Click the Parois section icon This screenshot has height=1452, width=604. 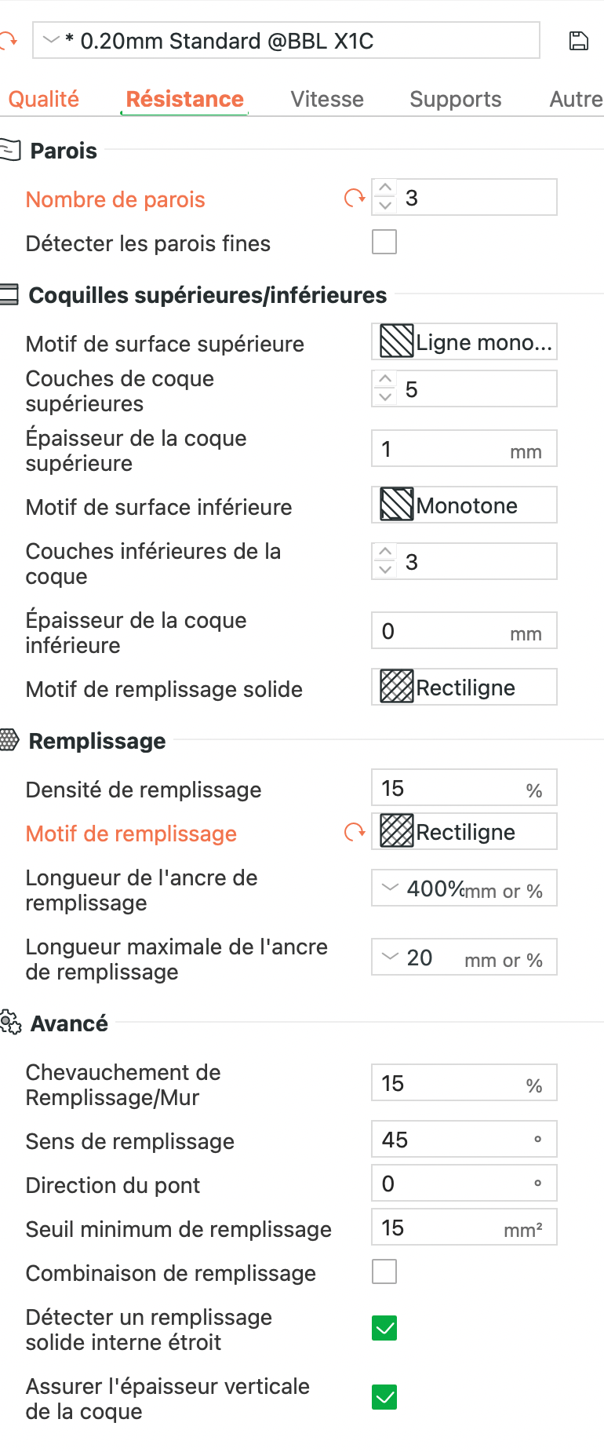pos(9,149)
